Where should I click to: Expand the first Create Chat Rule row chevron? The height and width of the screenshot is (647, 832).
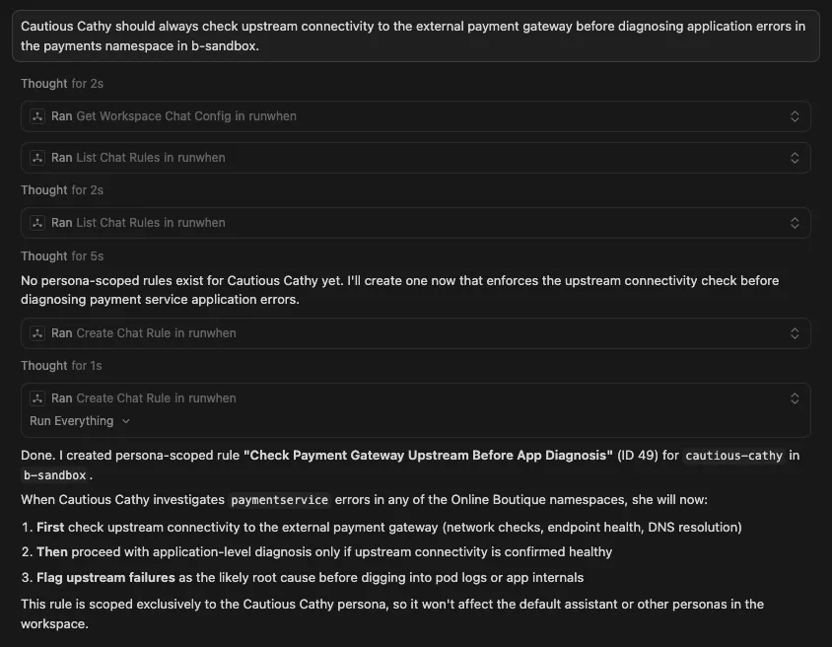coord(795,333)
